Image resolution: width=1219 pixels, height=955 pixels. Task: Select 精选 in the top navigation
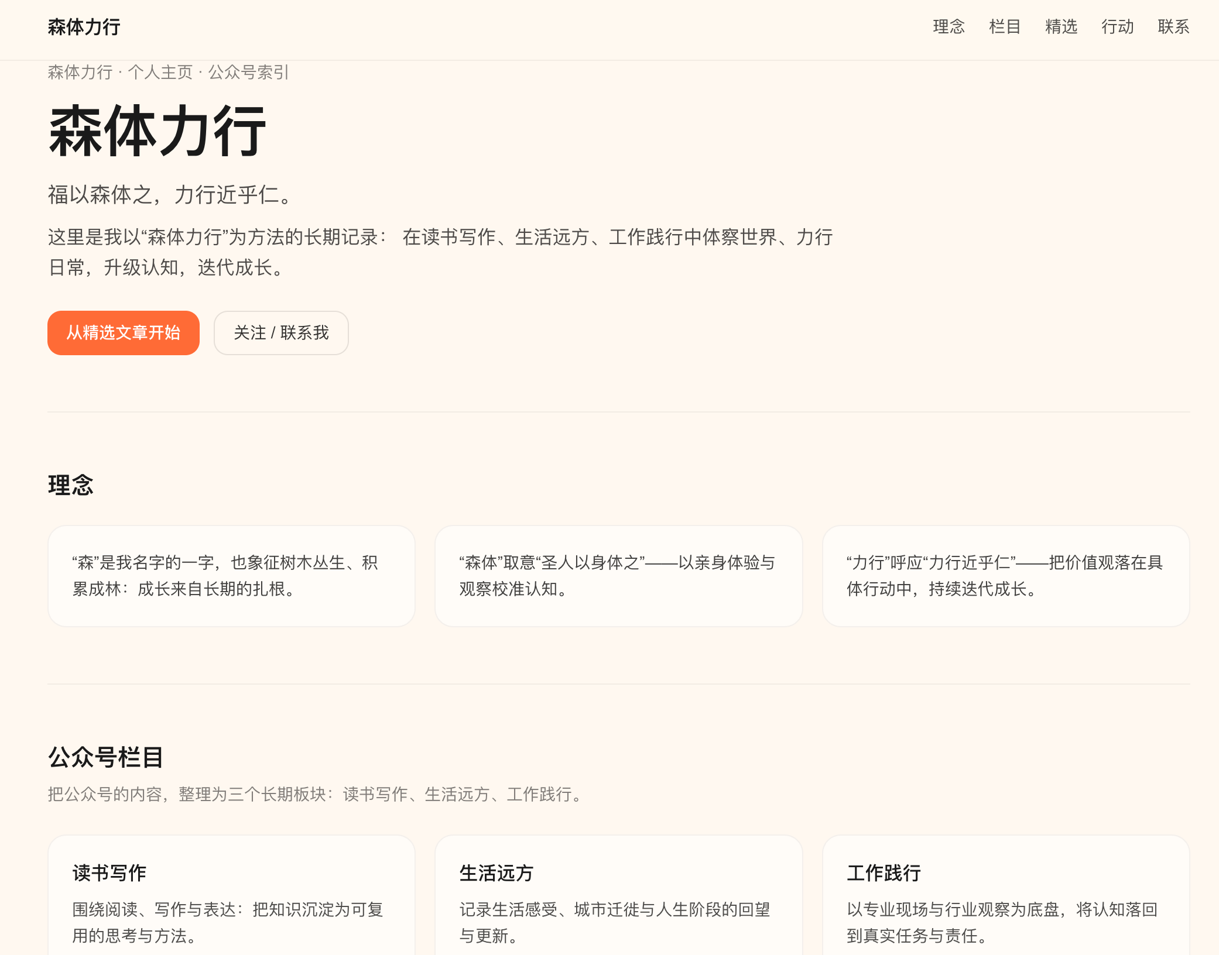click(1061, 27)
